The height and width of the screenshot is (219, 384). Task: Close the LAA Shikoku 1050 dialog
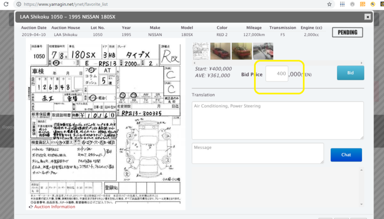pos(368,17)
